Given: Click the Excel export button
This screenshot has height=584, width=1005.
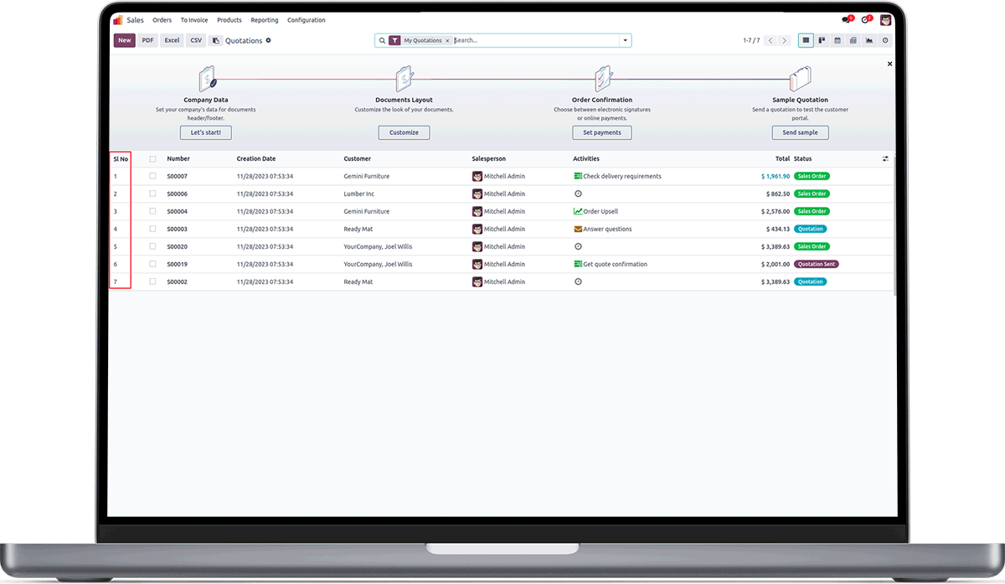Looking at the screenshot, I should click(172, 40).
